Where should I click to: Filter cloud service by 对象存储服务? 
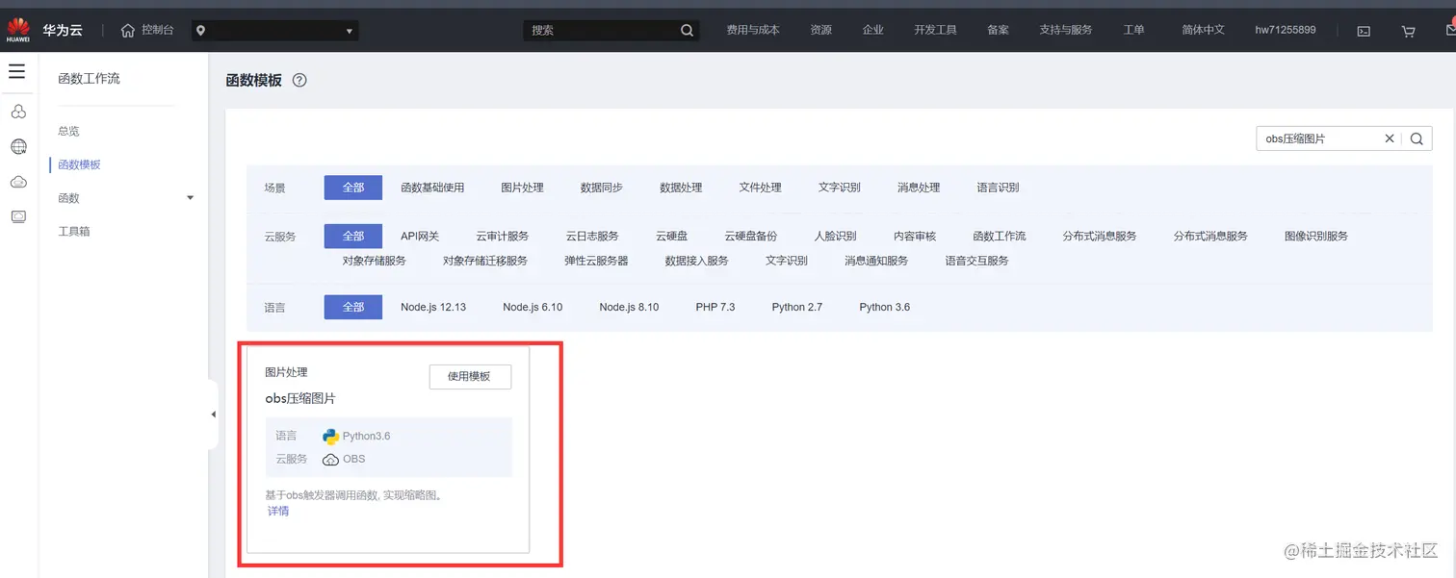375,261
